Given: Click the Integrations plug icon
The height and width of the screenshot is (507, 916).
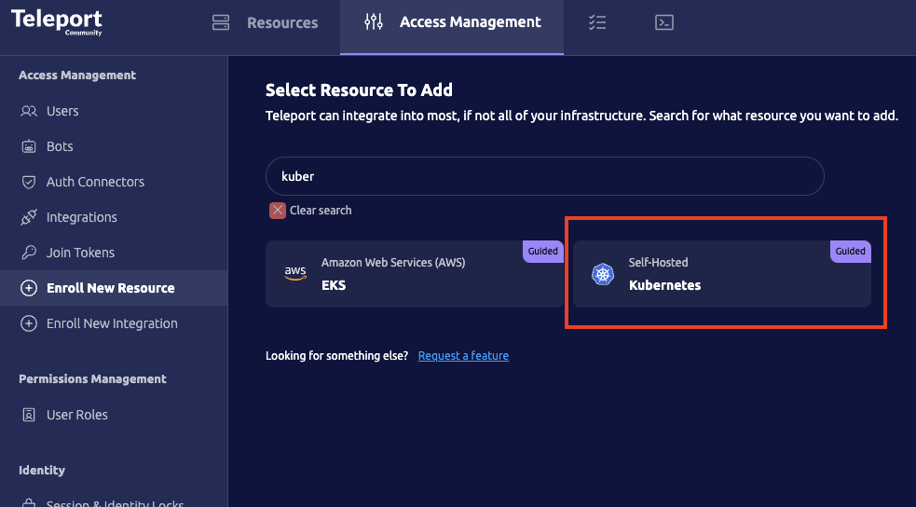Looking at the screenshot, I should click(29, 217).
